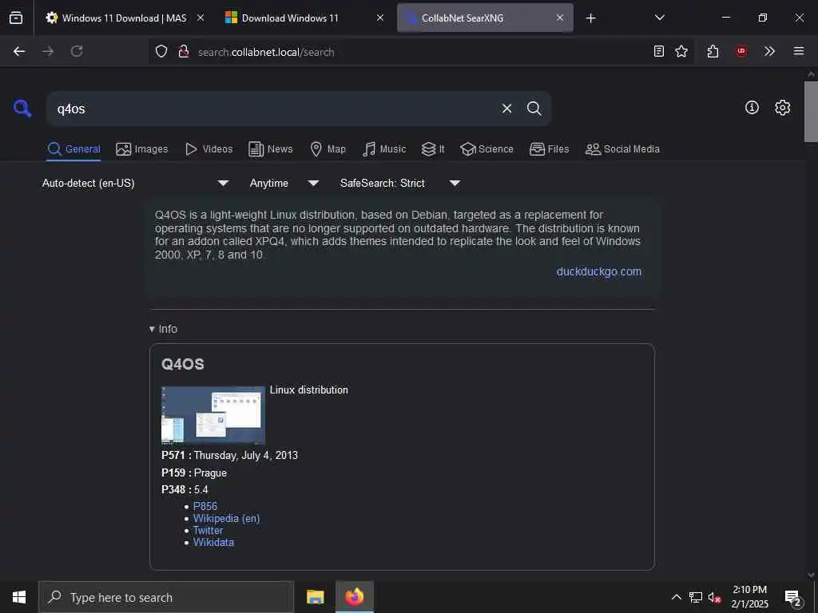The image size is (818, 613).
Task: Open the uBlock Origin extension
Action: (x=741, y=51)
